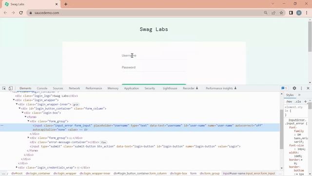Image resolution: width=312 pixels, height=176 pixels.
Task: Go back to the previous page
Action: point(5,13)
